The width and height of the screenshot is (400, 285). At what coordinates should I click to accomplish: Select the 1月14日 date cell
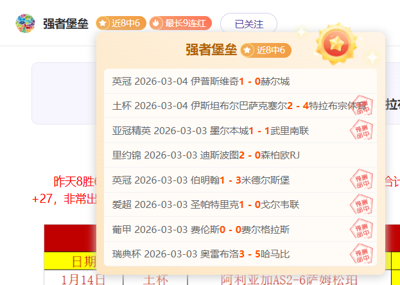[83, 279]
